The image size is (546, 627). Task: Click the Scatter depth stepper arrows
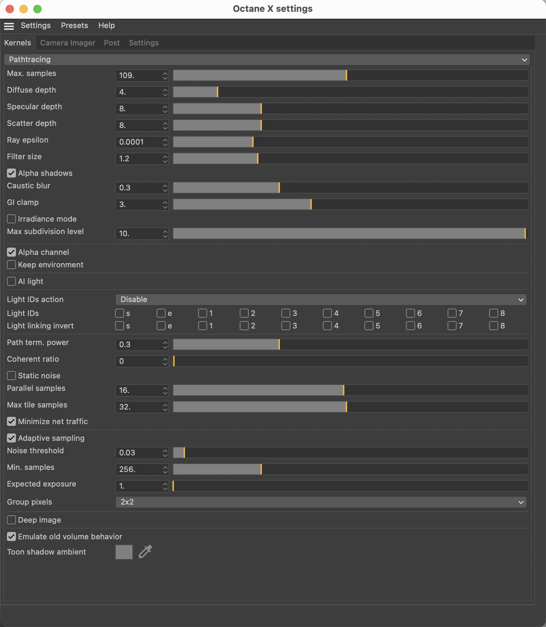(x=165, y=125)
